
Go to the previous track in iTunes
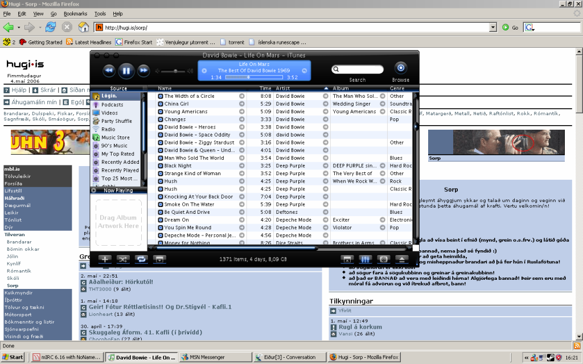click(x=109, y=71)
